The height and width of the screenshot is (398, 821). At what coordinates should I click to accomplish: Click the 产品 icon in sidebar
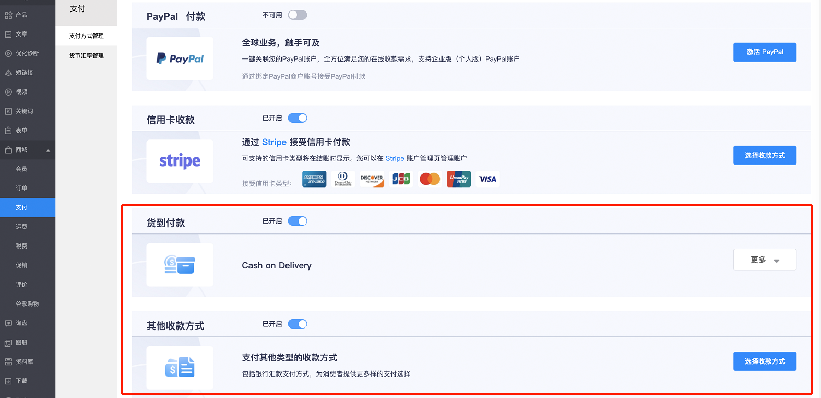click(x=8, y=15)
